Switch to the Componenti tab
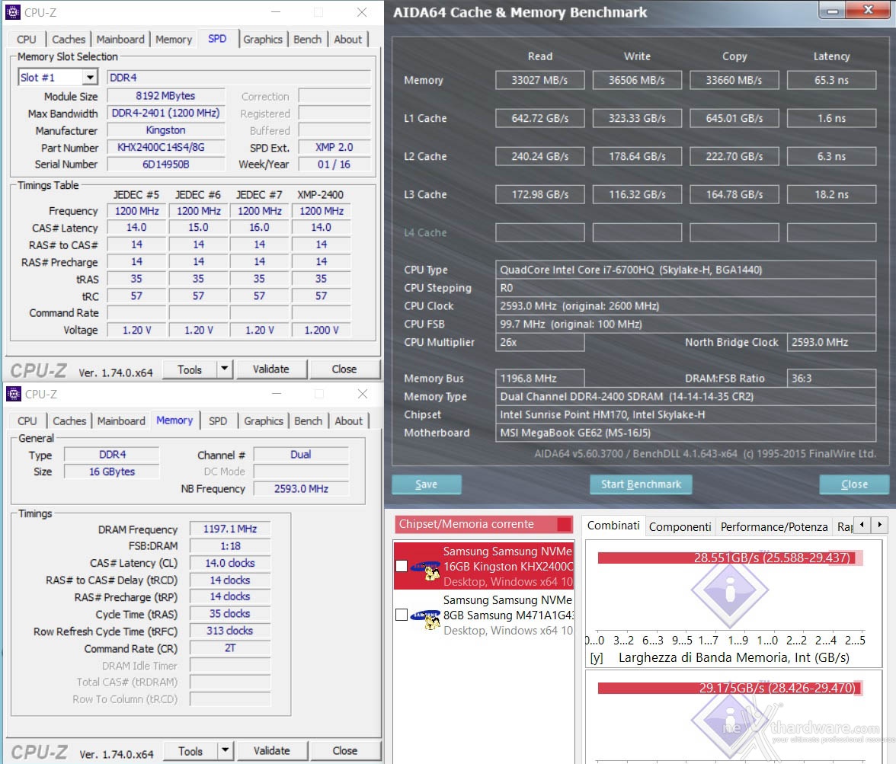Viewport: 896px width, 764px height. [x=680, y=526]
